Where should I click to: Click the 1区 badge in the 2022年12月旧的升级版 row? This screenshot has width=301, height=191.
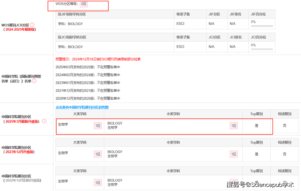[98, 182]
